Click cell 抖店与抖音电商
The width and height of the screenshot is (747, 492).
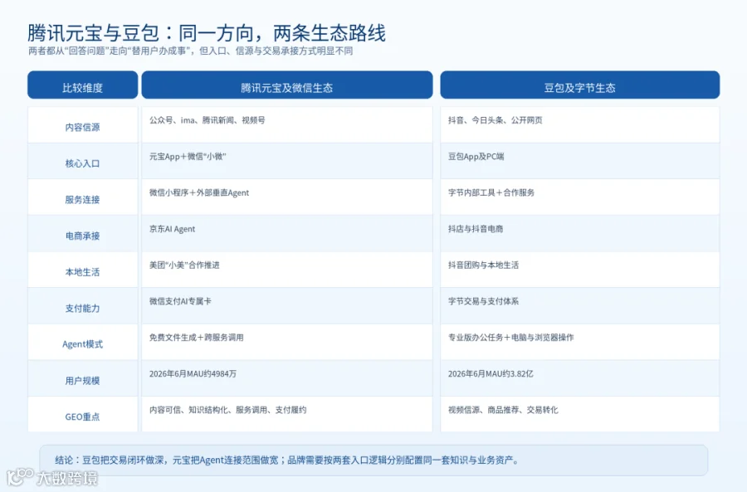coord(580,233)
